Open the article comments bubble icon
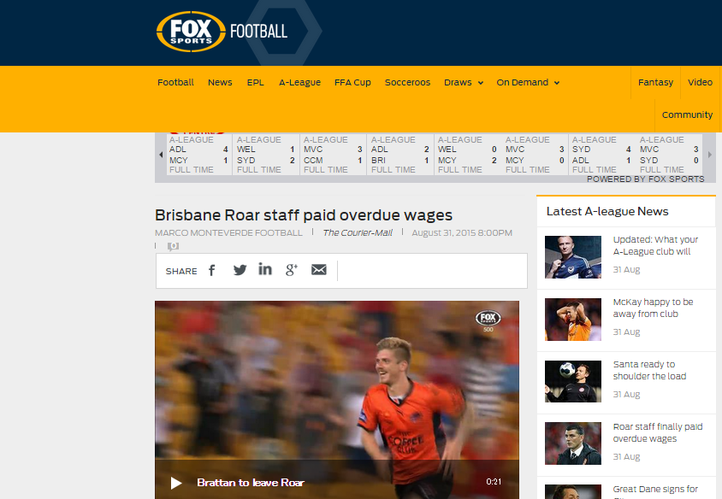The width and height of the screenshot is (722, 499). [x=173, y=246]
